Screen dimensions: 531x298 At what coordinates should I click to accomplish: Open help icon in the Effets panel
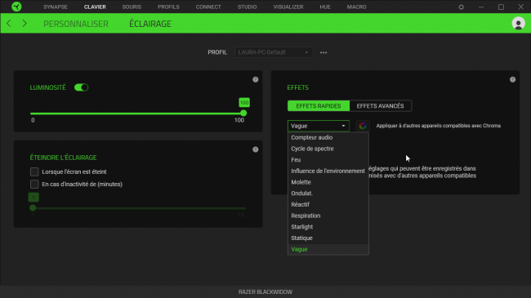pos(512,79)
